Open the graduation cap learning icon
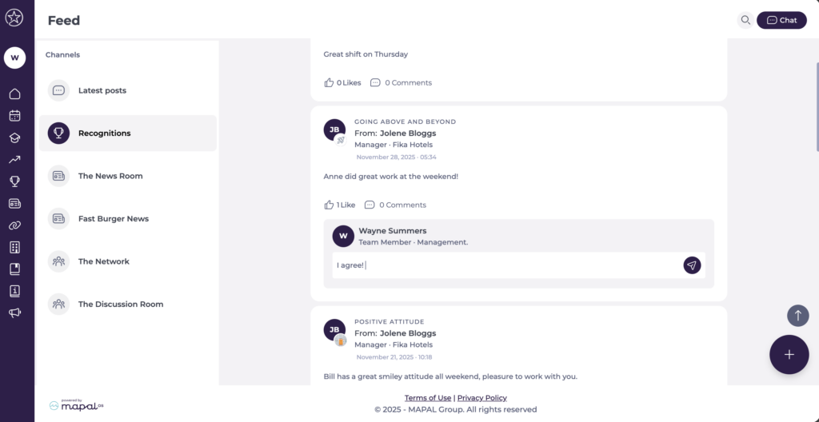This screenshot has height=422, width=819. [x=14, y=137]
